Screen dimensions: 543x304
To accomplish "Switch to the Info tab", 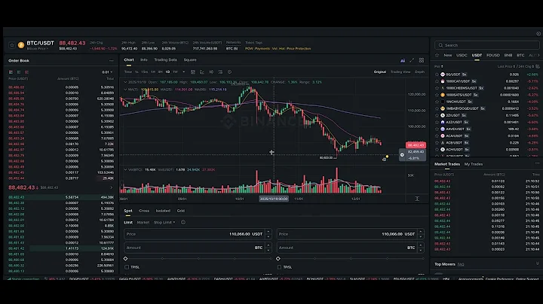I will (144, 59).
